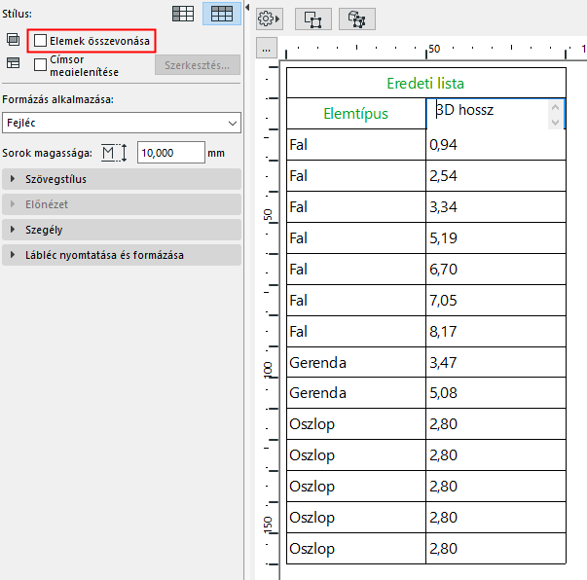
Task: Select the highlighted second table style icon
Action: tap(221, 13)
